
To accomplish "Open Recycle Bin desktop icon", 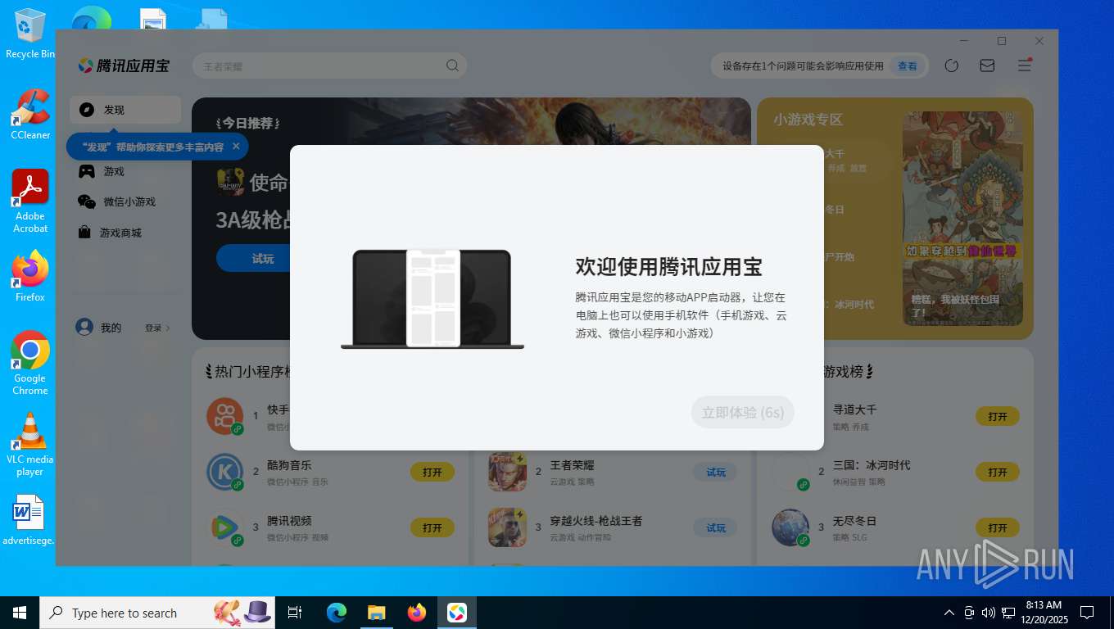I will pyautogui.click(x=30, y=34).
